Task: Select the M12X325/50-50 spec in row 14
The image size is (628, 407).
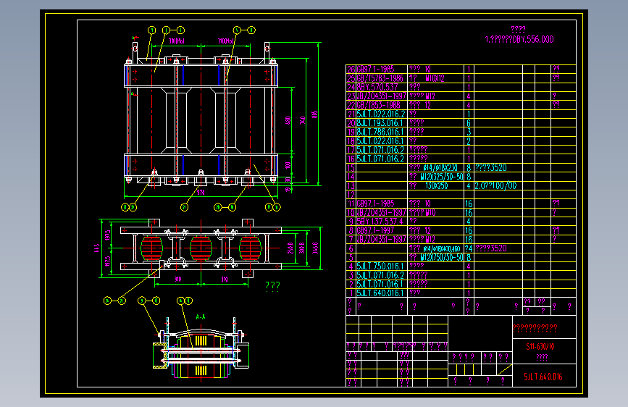Action: pos(442,177)
